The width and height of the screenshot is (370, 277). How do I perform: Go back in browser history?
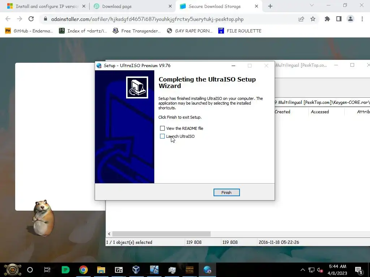tap(8, 19)
